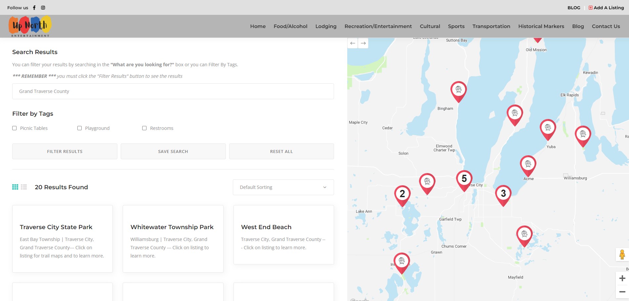Open the Recreation/Entertainment menu
The width and height of the screenshot is (629, 301).
[x=378, y=26]
